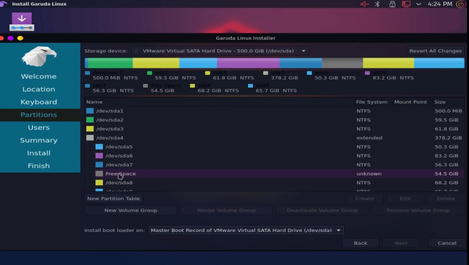Viewport: 469px width, 265px height.
Task: Click the yellow color icon of /dev/sda3
Action: click(90, 129)
